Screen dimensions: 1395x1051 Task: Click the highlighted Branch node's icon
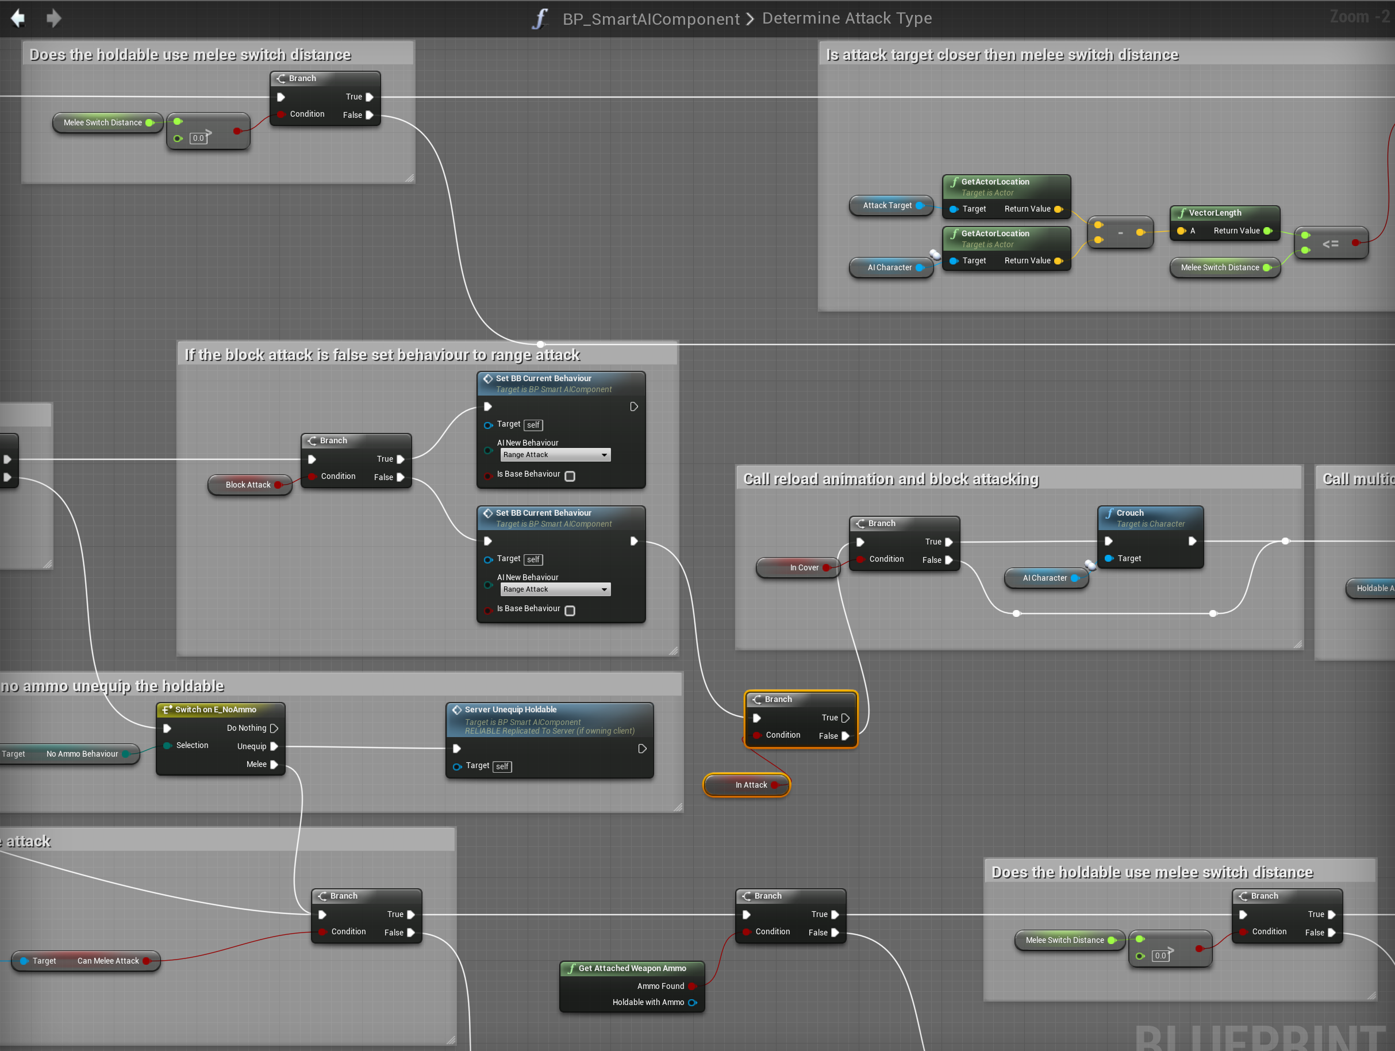[757, 699]
